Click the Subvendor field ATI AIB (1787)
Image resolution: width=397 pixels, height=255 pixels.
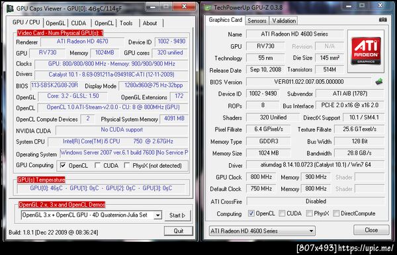(350, 94)
